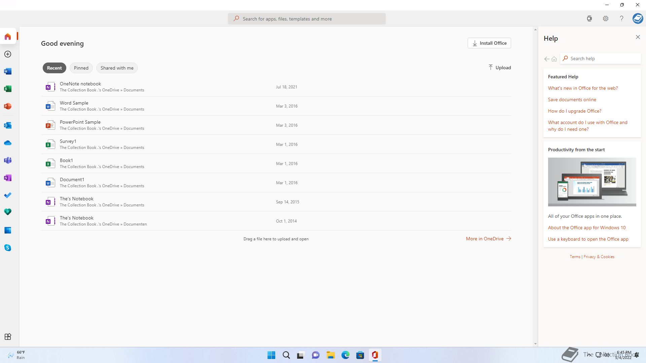Switch to the Pinned tab
The image size is (646, 363).
click(x=81, y=68)
